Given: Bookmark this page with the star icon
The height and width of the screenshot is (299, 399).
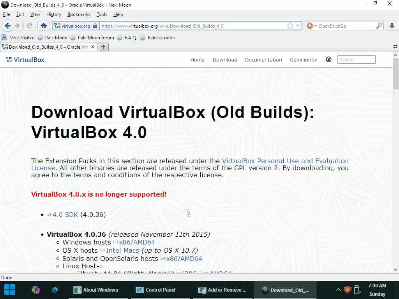Looking at the screenshot, I should click(290, 26).
